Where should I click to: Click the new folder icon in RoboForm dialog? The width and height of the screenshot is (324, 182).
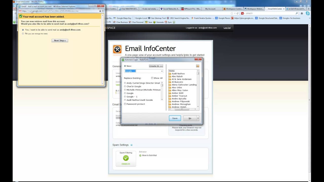pyautogui.click(x=197, y=66)
